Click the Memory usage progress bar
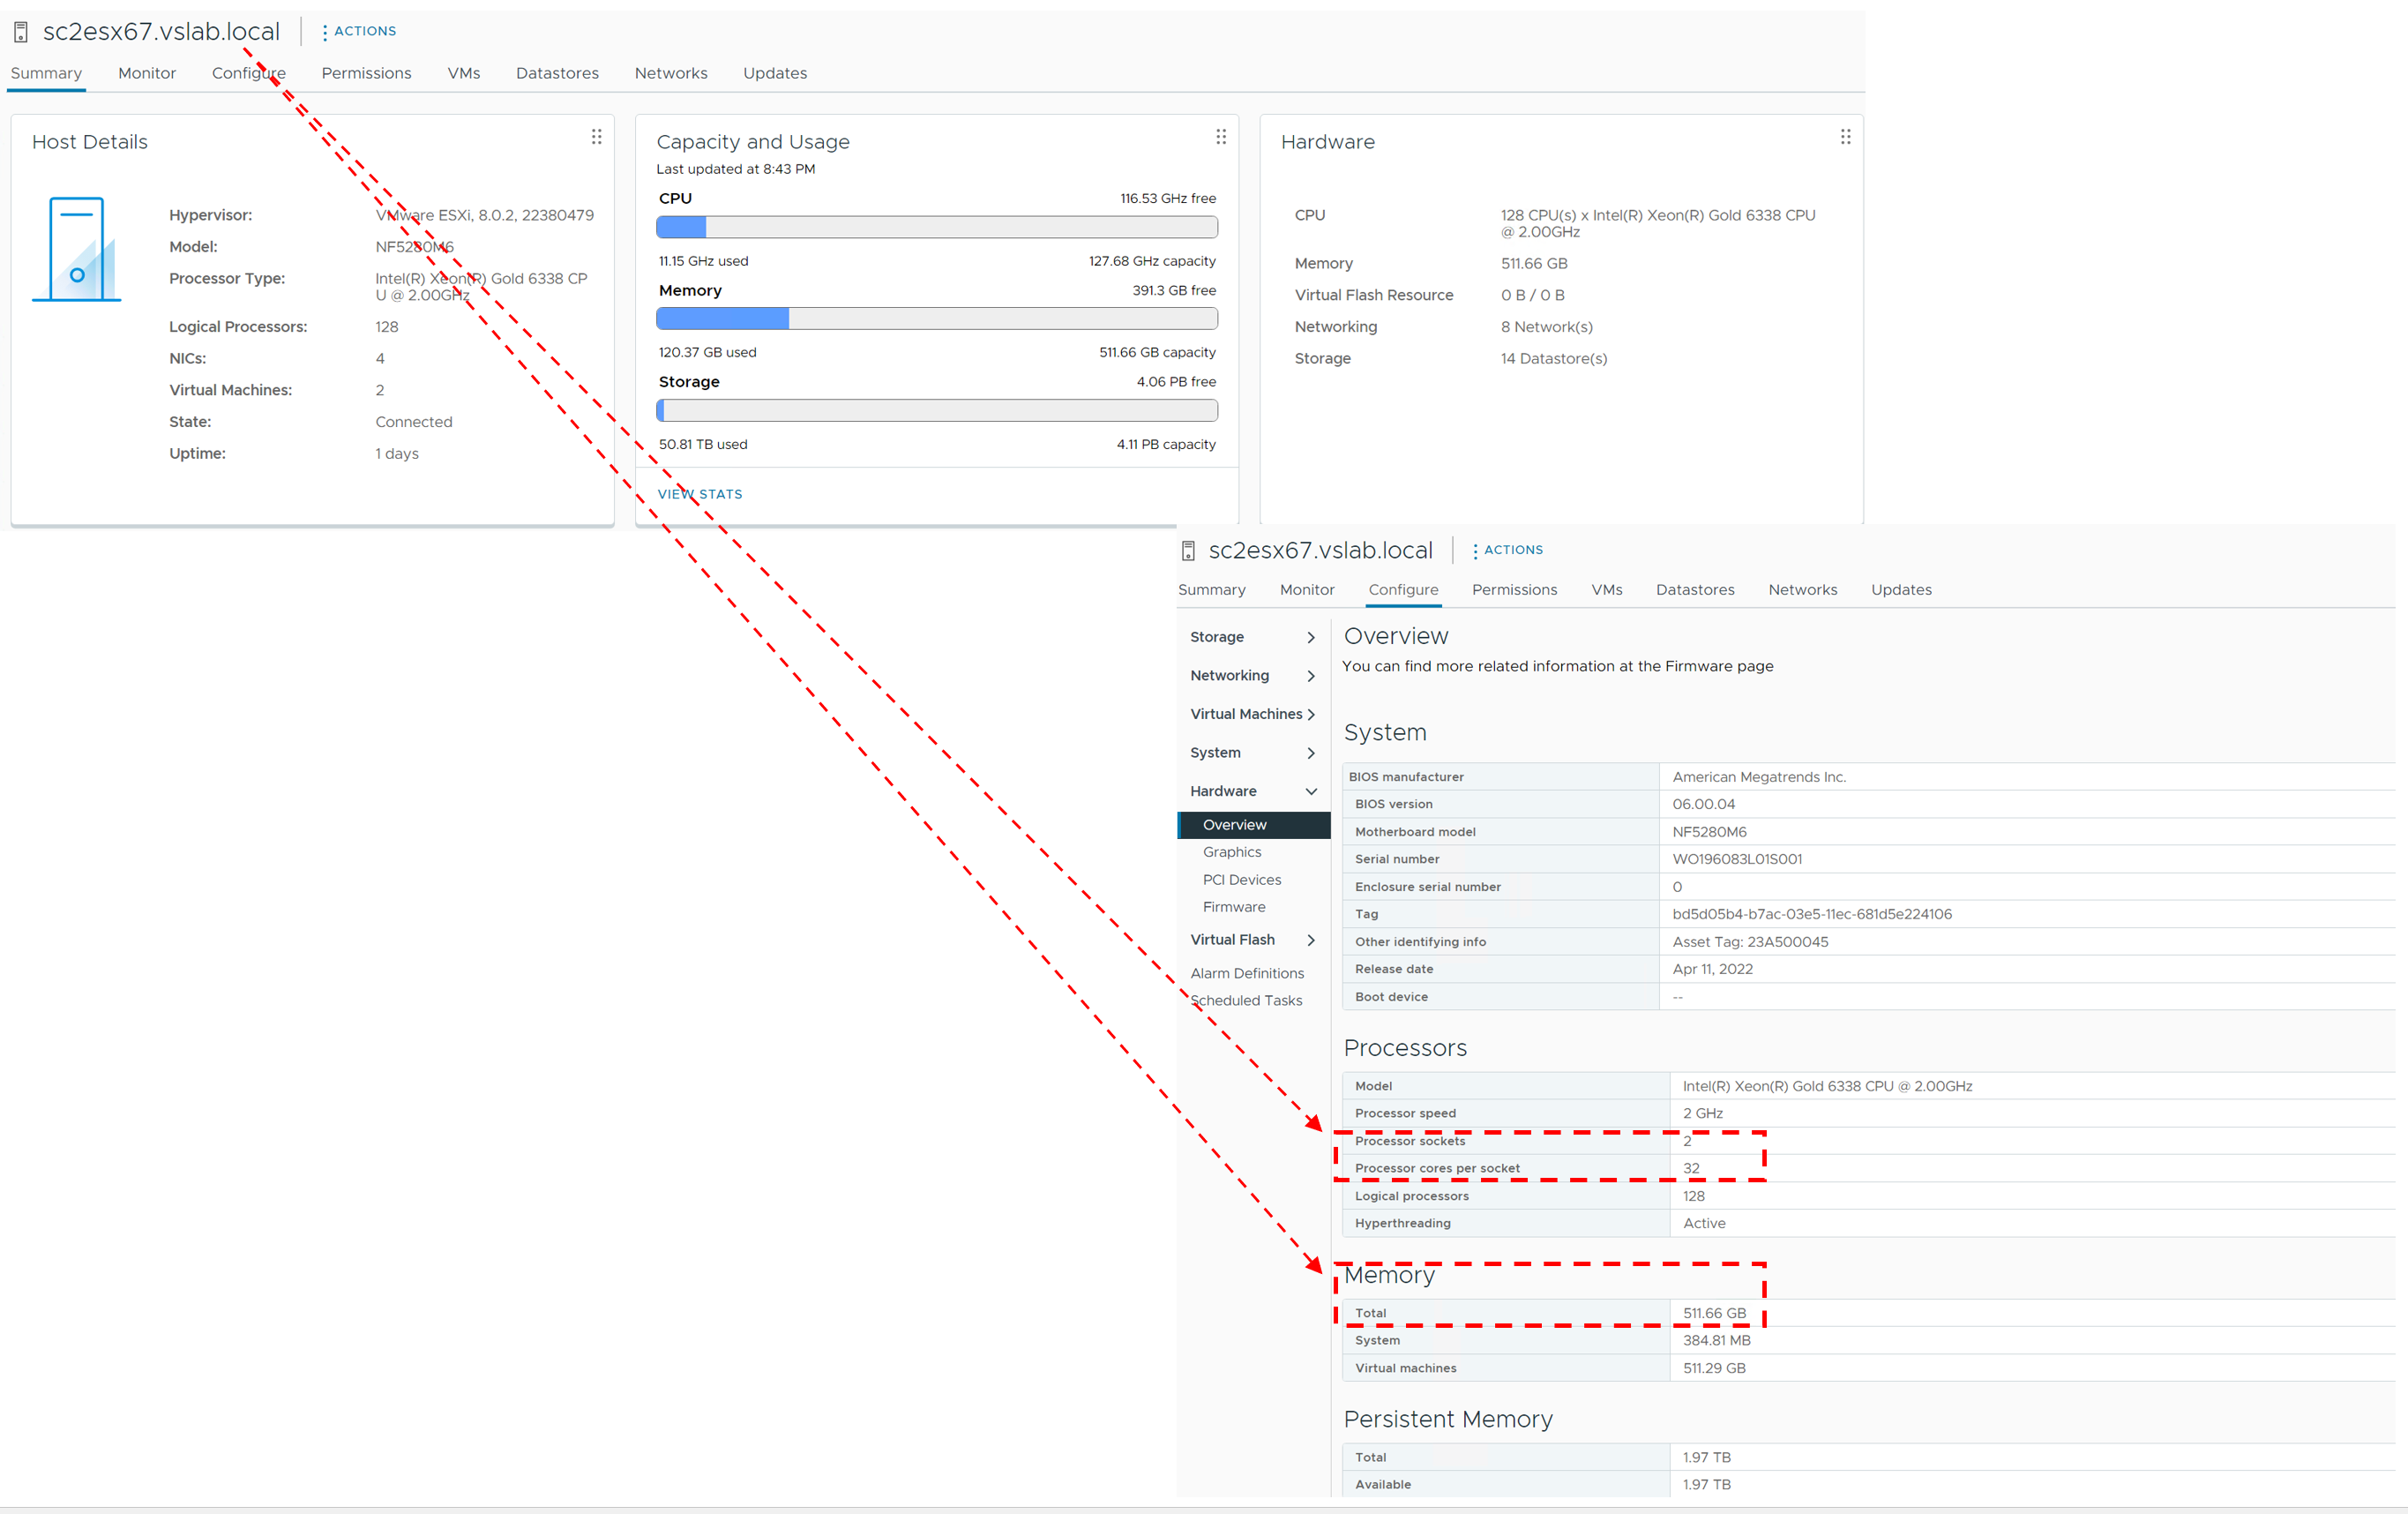 (x=936, y=319)
